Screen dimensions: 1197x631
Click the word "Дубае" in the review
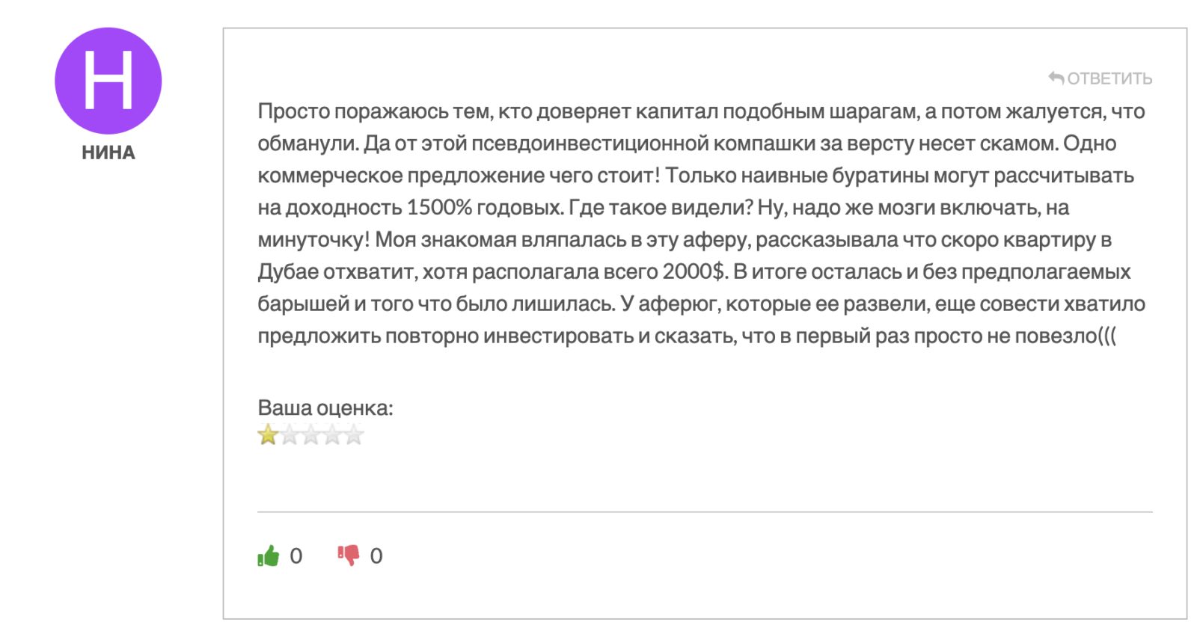point(288,271)
